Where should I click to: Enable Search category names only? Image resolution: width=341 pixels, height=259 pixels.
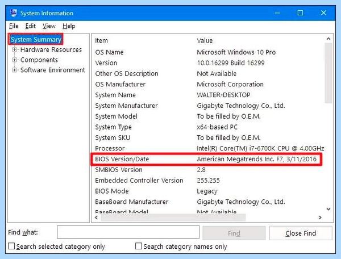click(139, 246)
